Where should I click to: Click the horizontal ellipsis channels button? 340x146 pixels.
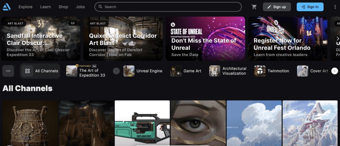[8, 71]
